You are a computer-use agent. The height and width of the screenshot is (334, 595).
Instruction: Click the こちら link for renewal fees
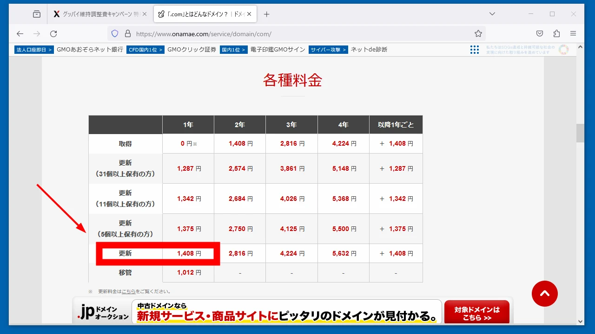point(129,292)
